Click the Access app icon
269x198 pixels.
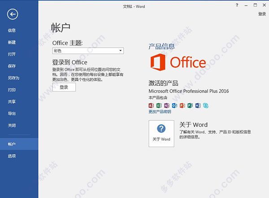151,106
